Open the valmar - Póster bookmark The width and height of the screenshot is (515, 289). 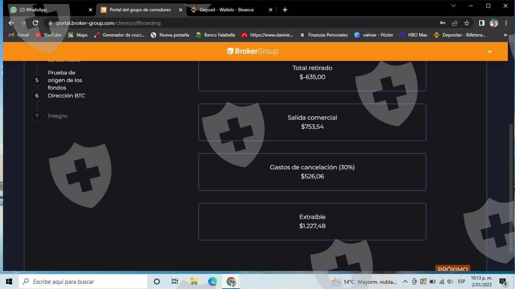(x=373, y=35)
